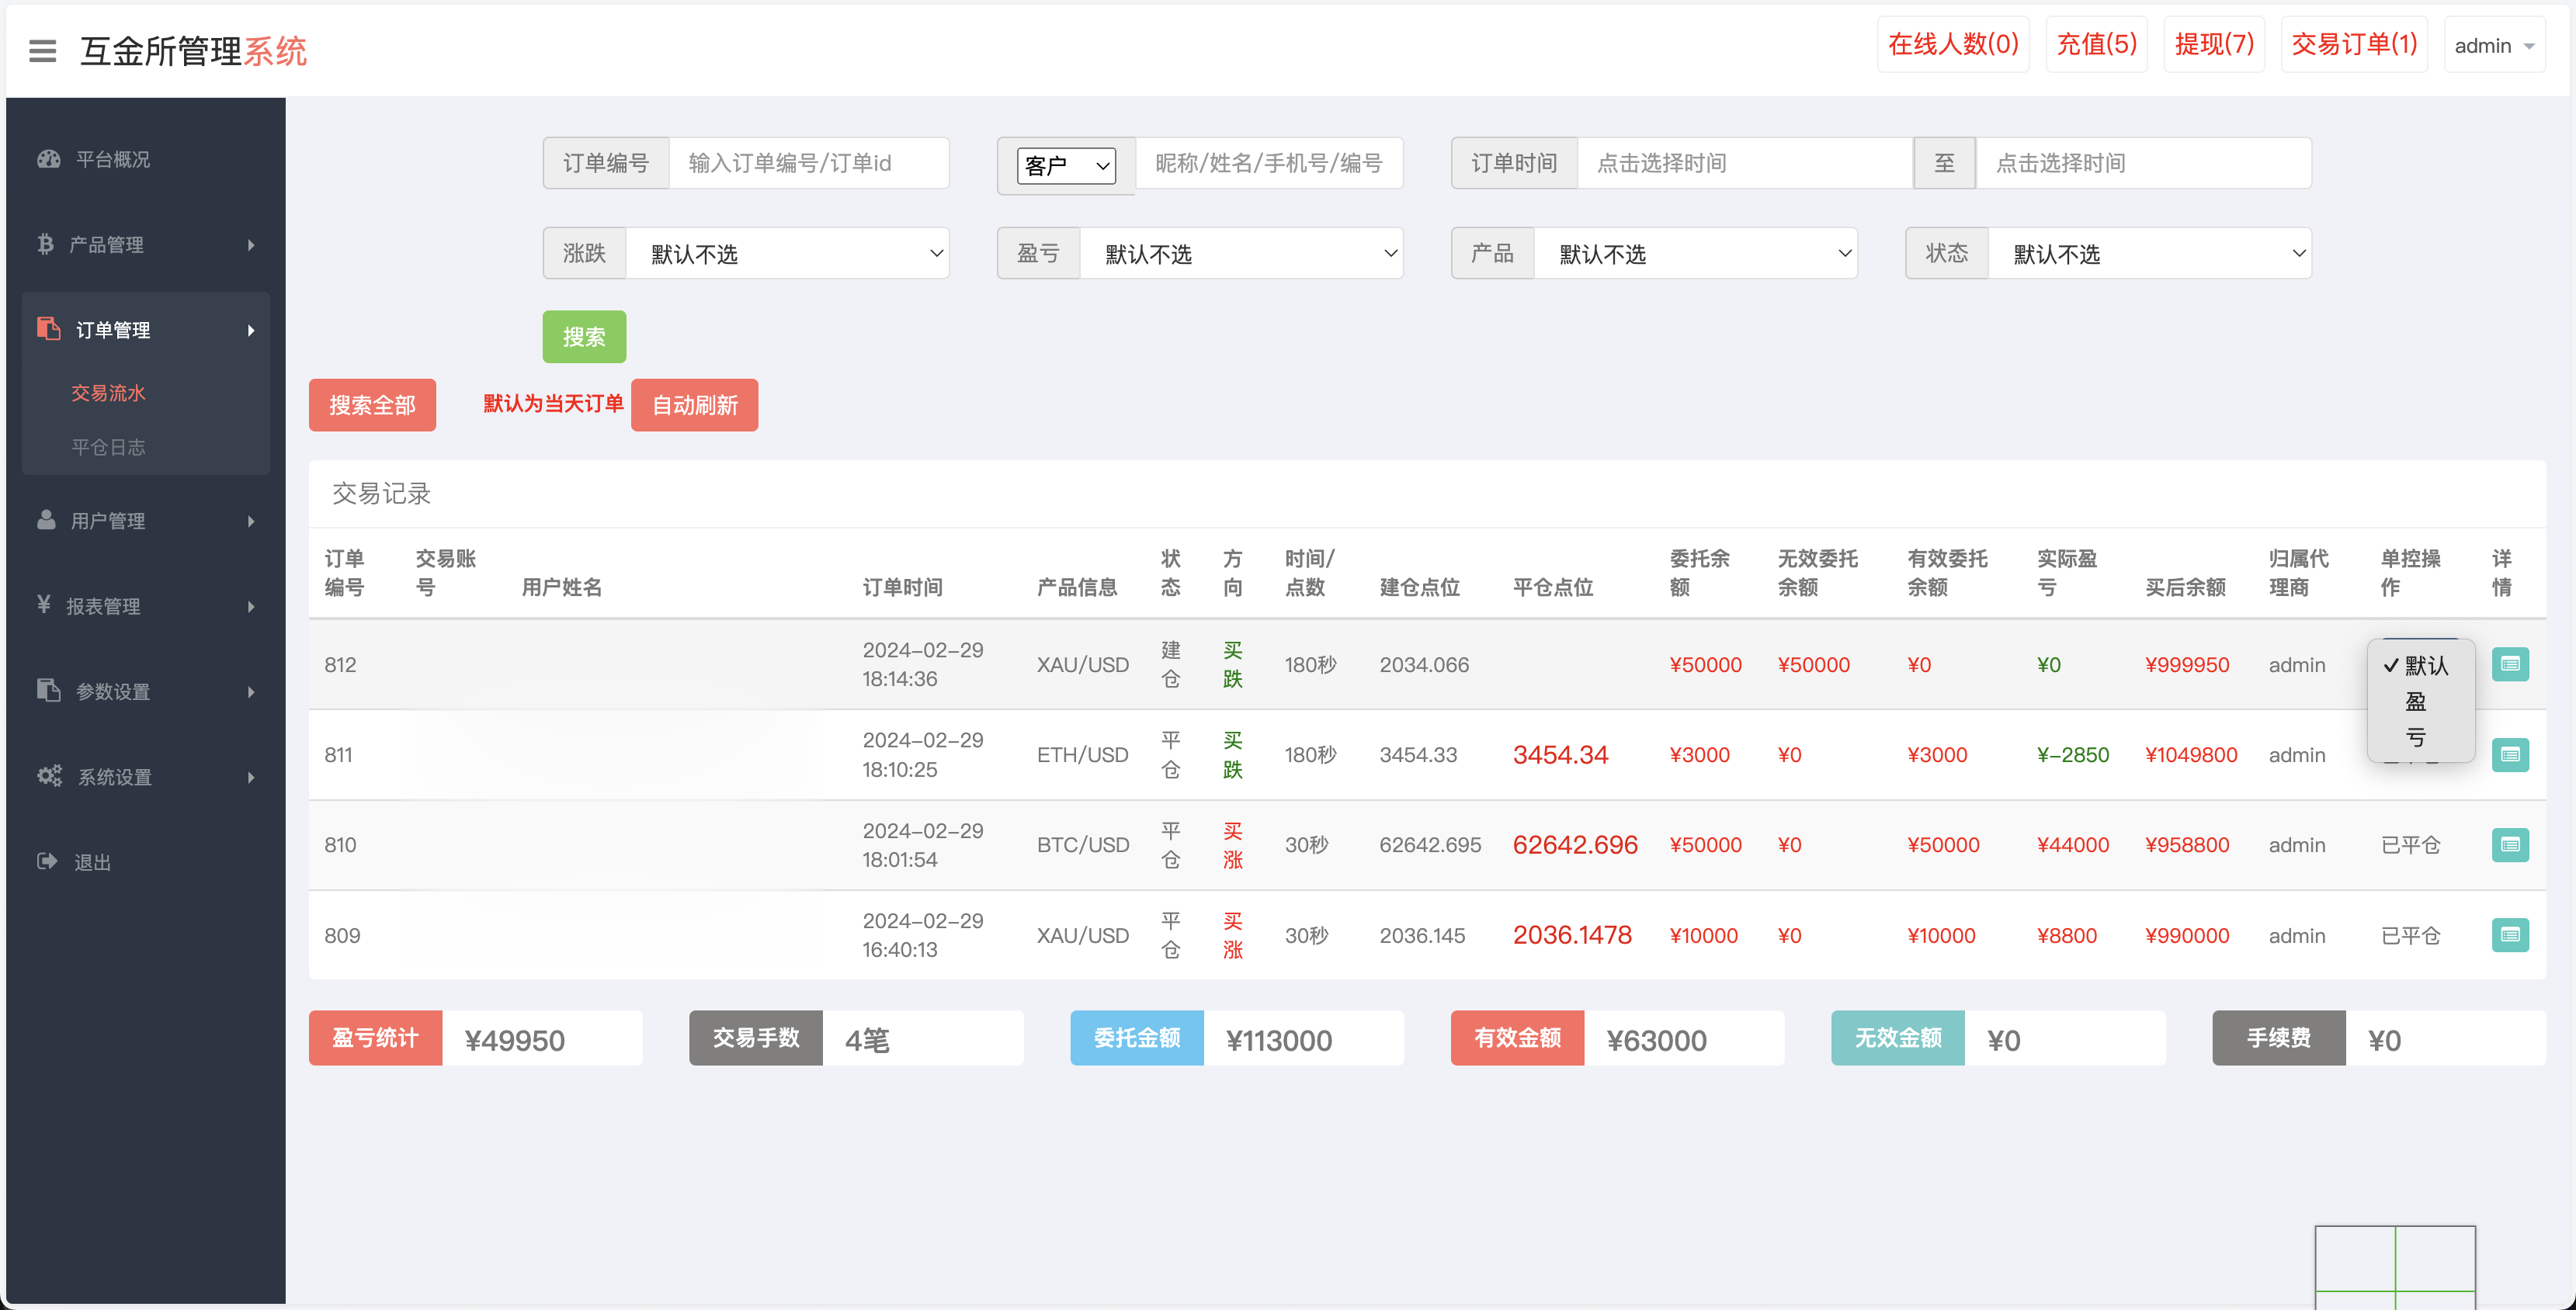Click the 订单管理 sidebar icon

[49, 329]
